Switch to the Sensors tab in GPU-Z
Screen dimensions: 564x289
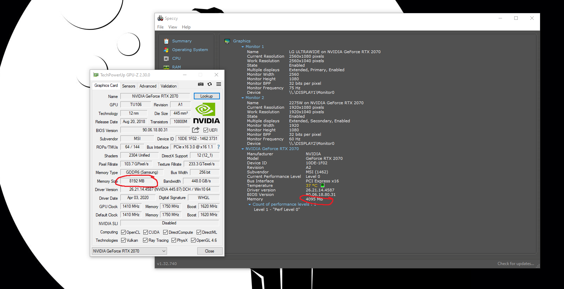click(128, 86)
